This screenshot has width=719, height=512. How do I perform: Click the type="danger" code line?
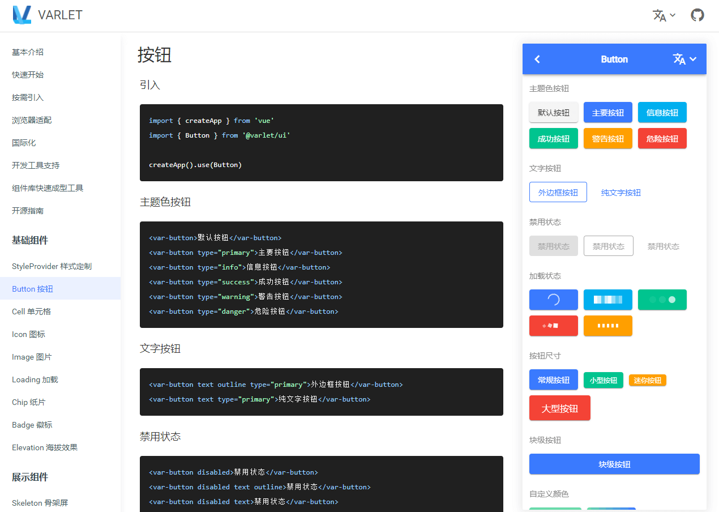pyautogui.click(x=243, y=312)
